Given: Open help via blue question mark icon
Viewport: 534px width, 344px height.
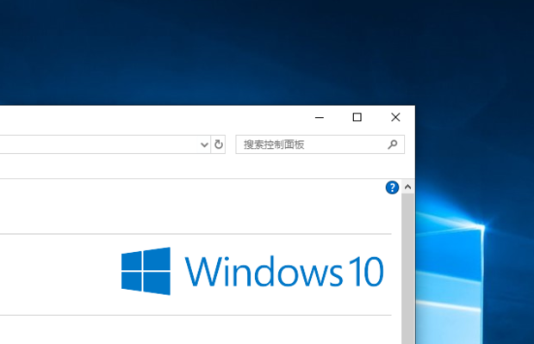Looking at the screenshot, I should tap(392, 187).
